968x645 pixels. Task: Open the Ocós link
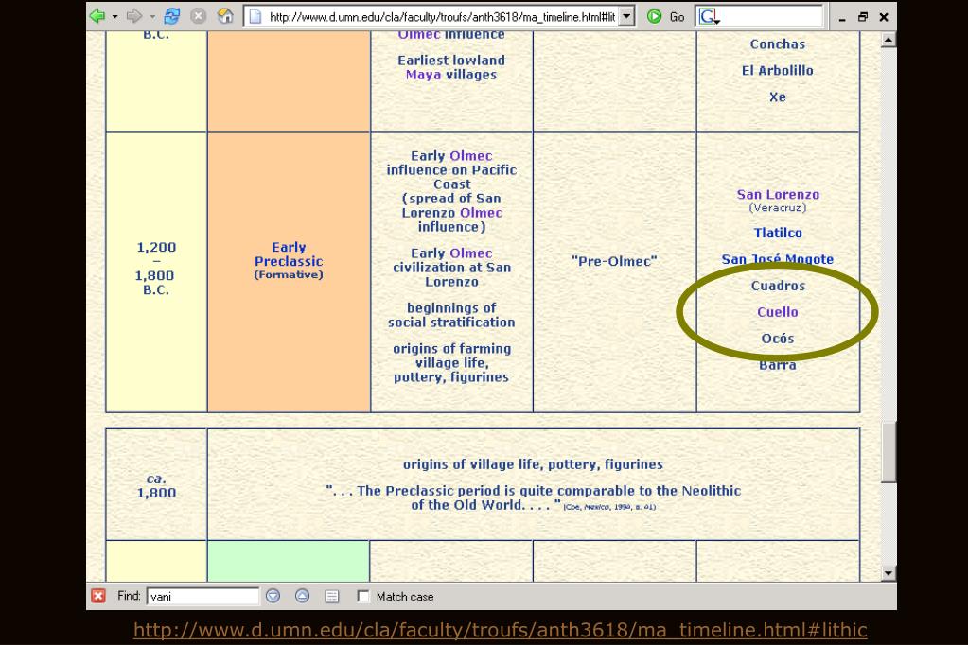[x=778, y=339]
